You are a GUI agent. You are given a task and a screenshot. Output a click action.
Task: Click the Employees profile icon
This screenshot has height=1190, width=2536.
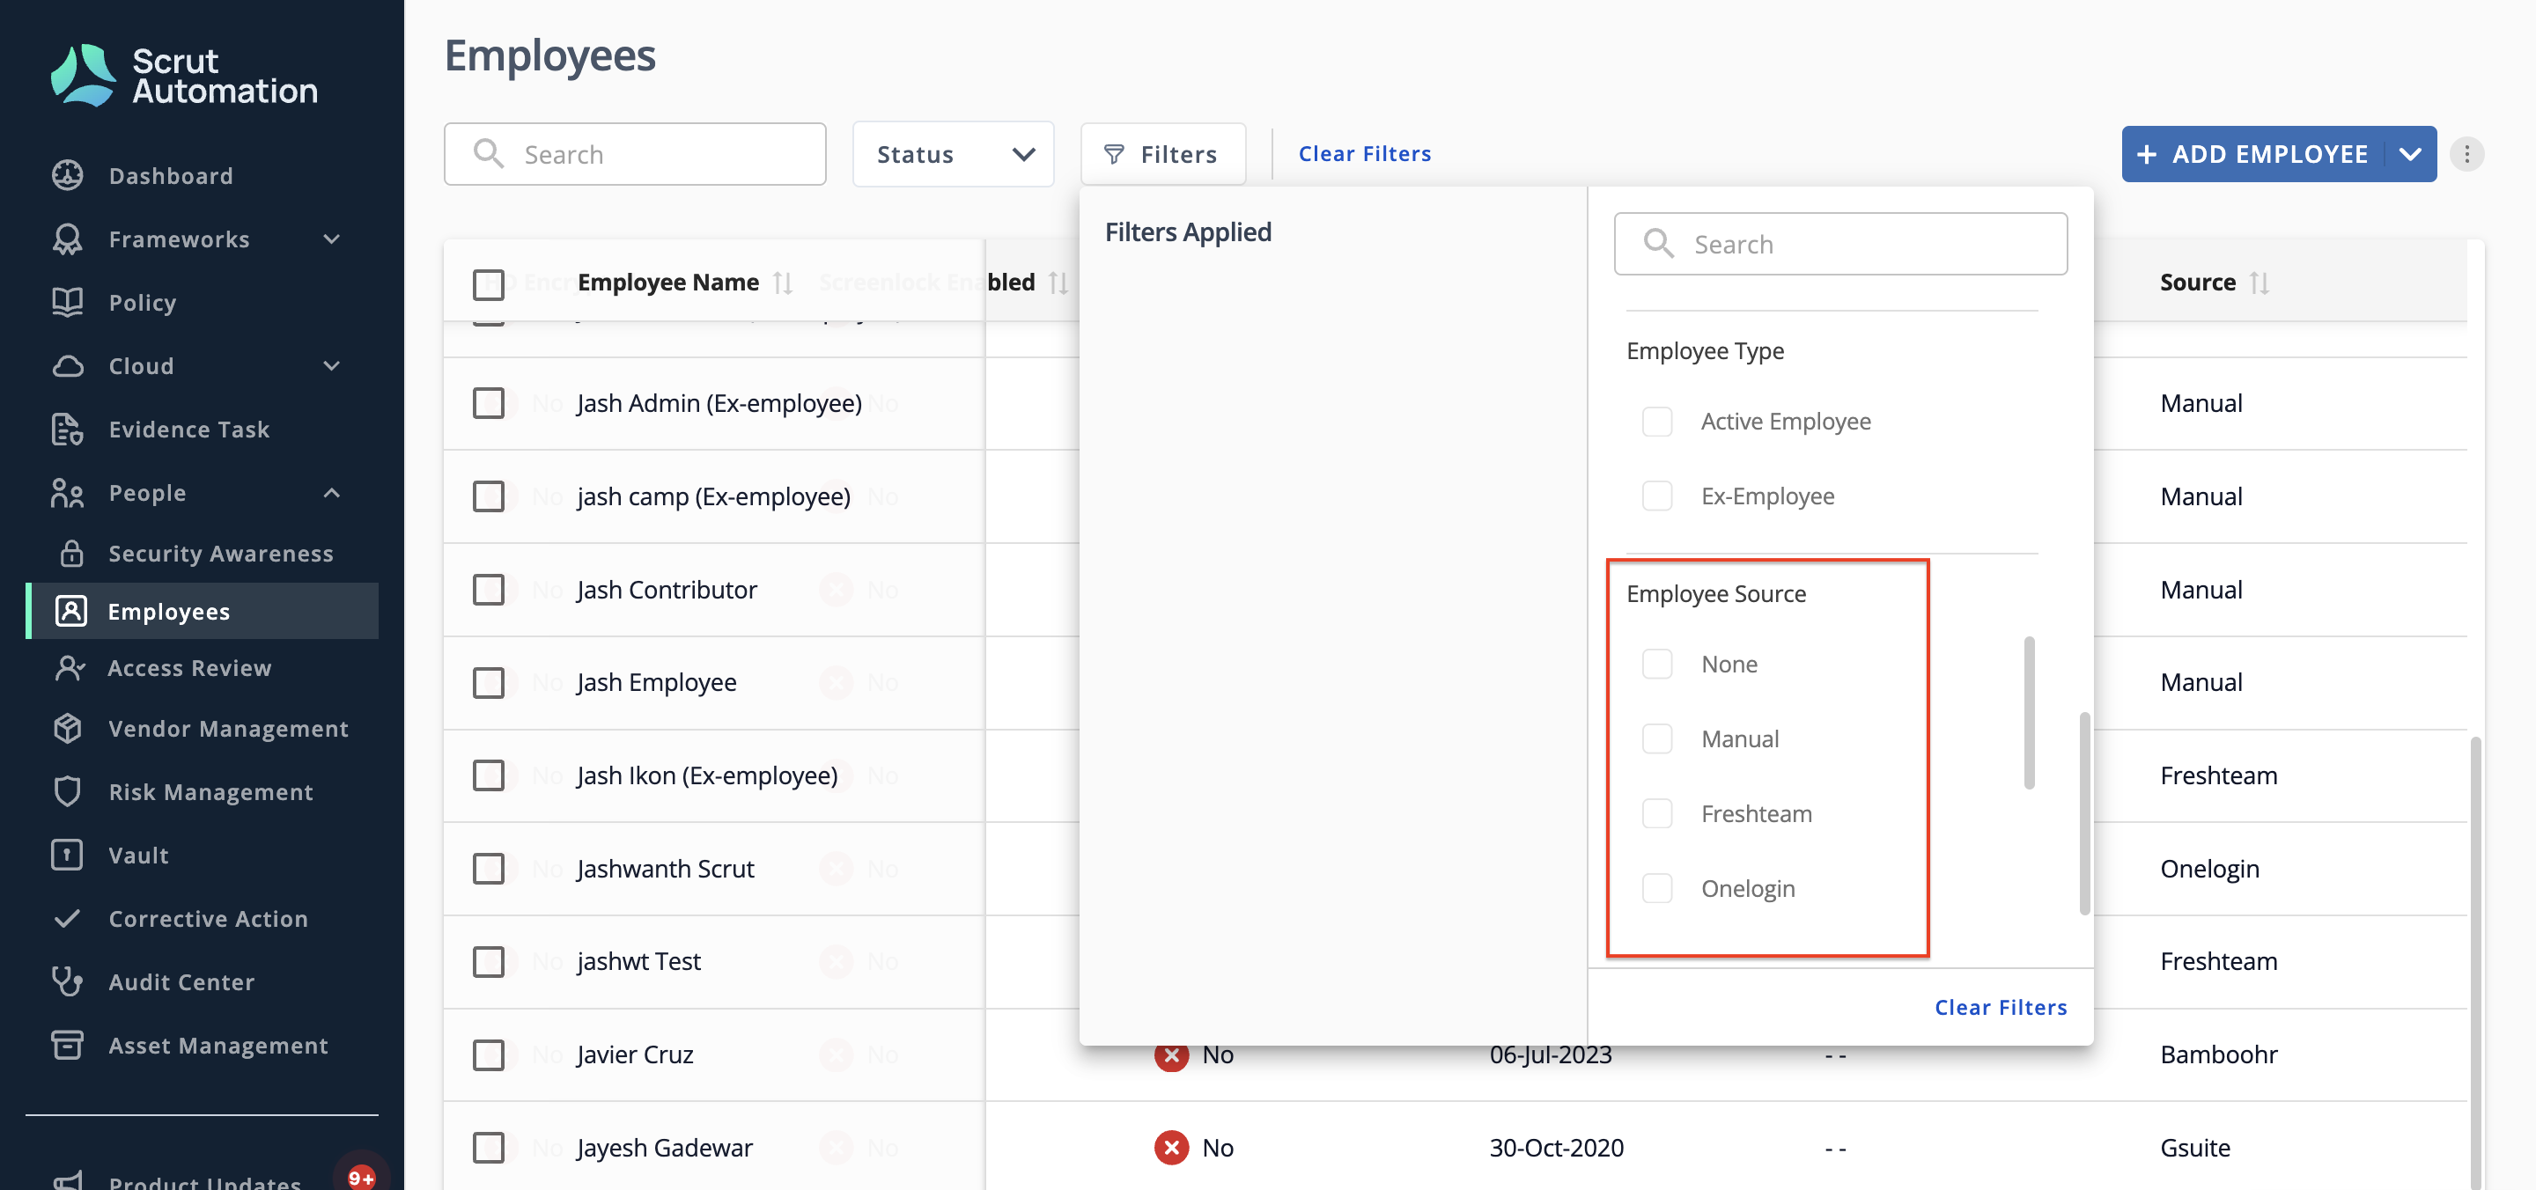tap(70, 611)
